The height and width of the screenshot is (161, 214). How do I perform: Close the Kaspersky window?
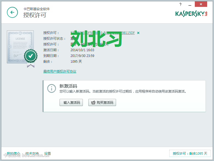pos(201,4)
